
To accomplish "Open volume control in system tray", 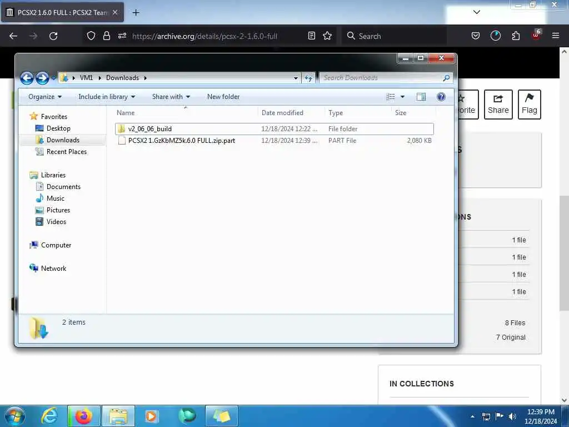I will click(512, 416).
